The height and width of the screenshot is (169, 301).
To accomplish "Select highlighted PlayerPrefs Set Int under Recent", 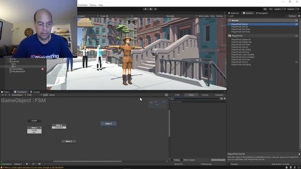I will coord(263,24).
